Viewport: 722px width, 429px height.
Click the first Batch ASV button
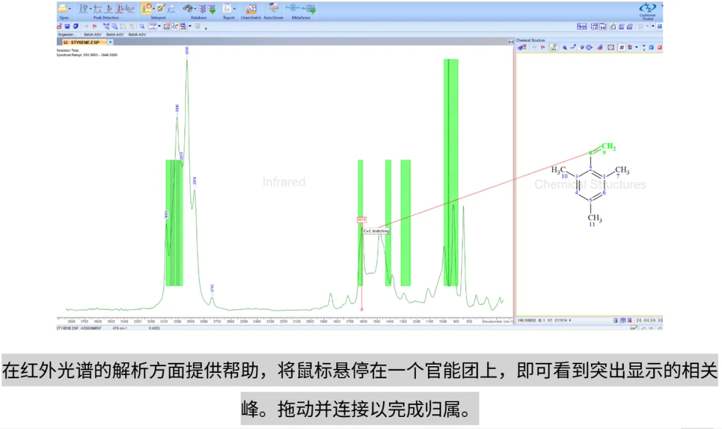tap(92, 35)
